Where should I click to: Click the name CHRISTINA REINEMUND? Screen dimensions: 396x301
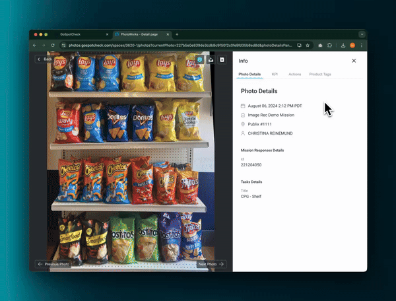tap(270, 133)
